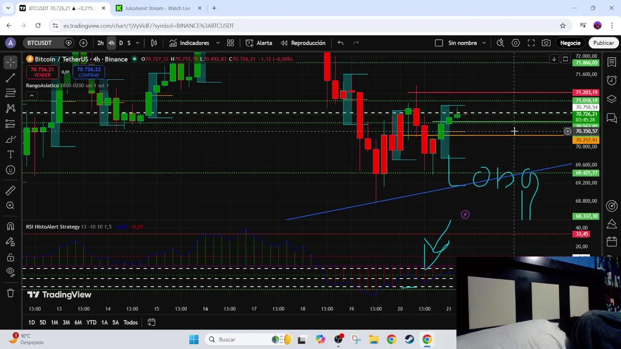Create an alert with Alerta button
The image size is (621, 349).
tap(259, 43)
